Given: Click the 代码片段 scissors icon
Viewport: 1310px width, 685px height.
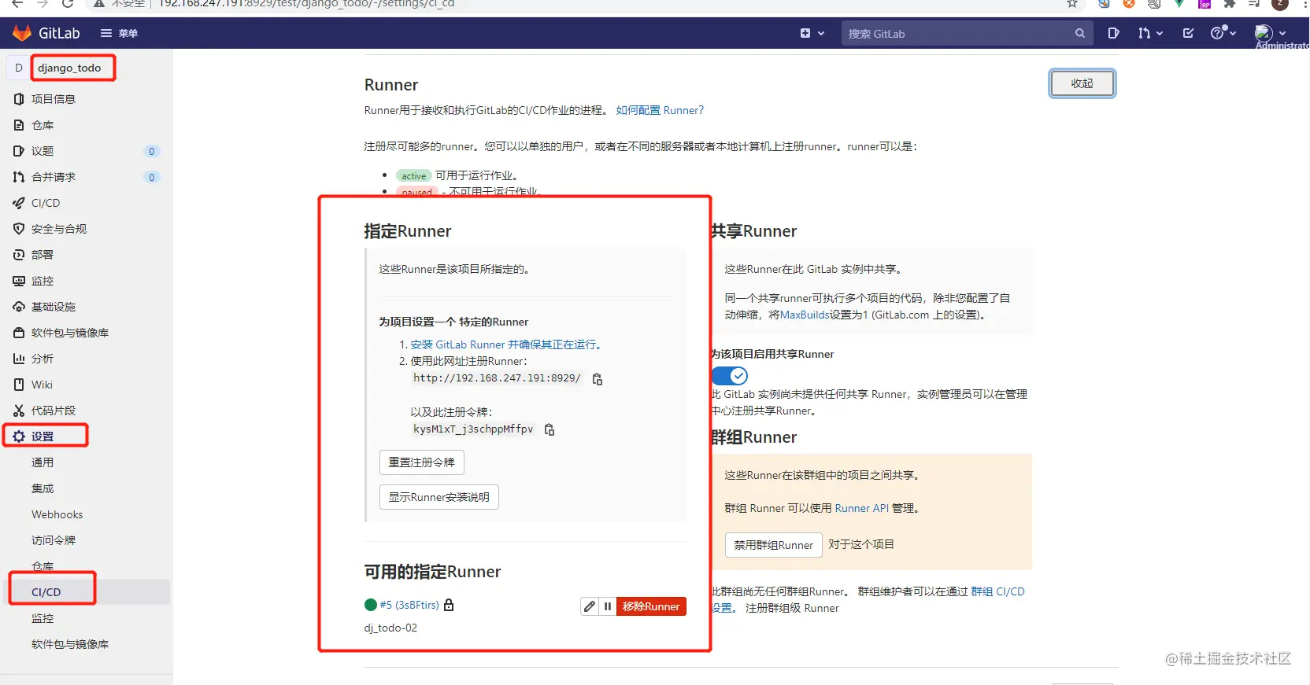Looking at the screenshot, I should coord(19,411).
